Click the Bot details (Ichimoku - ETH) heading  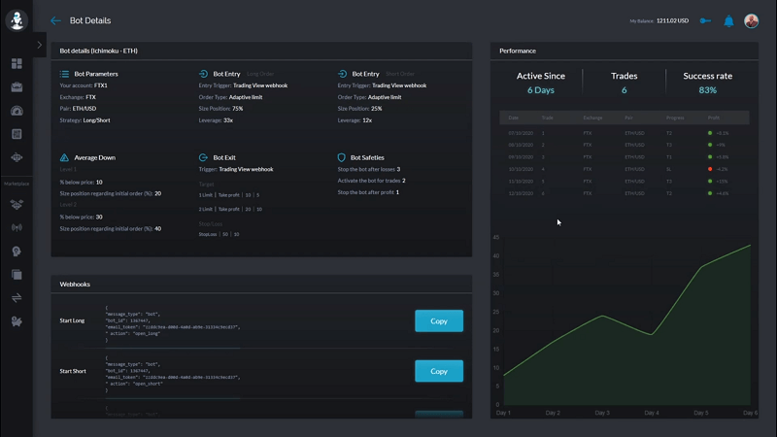[99, 50]
